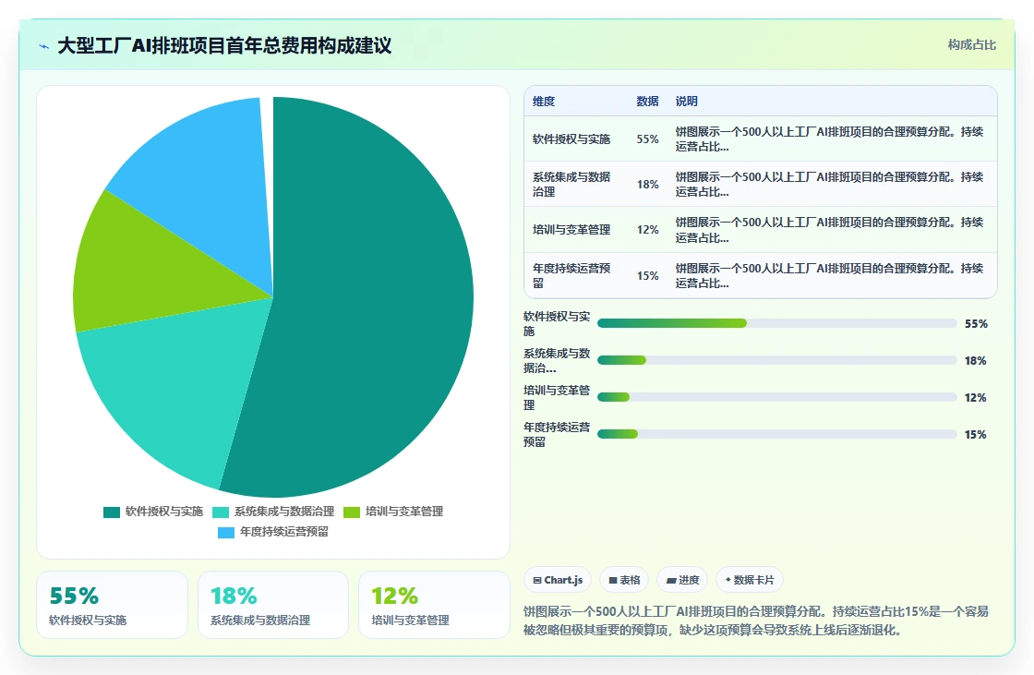Click the footer description paragraph
Image resolution: width=1034 pixels, height=675 pixels.
(756, 621)
